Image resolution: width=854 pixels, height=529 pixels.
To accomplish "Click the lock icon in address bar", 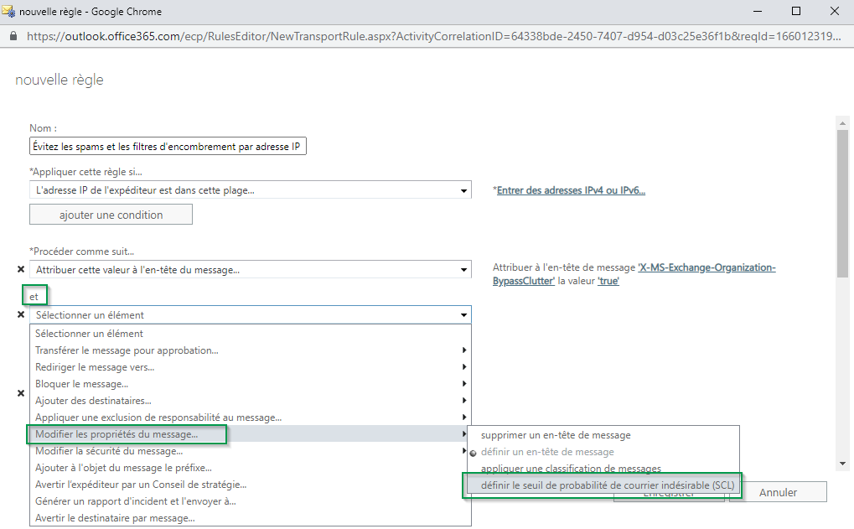I will click(13, 37).
